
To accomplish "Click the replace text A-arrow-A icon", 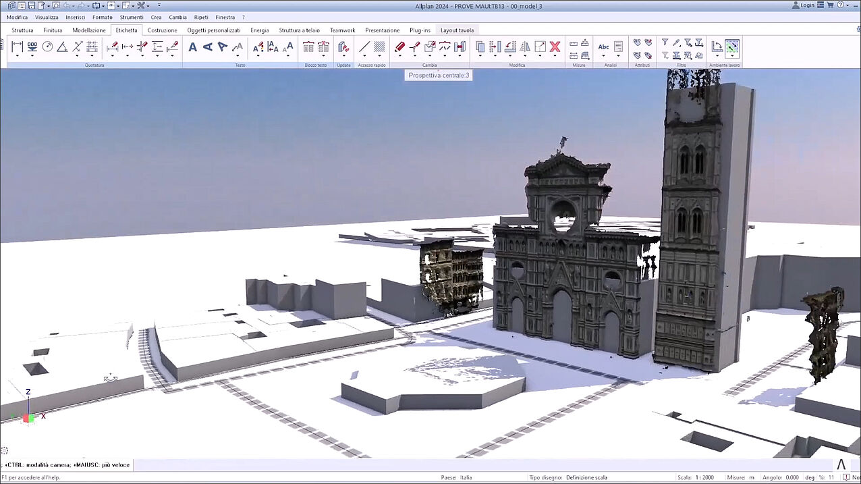I will pos(273,47).
